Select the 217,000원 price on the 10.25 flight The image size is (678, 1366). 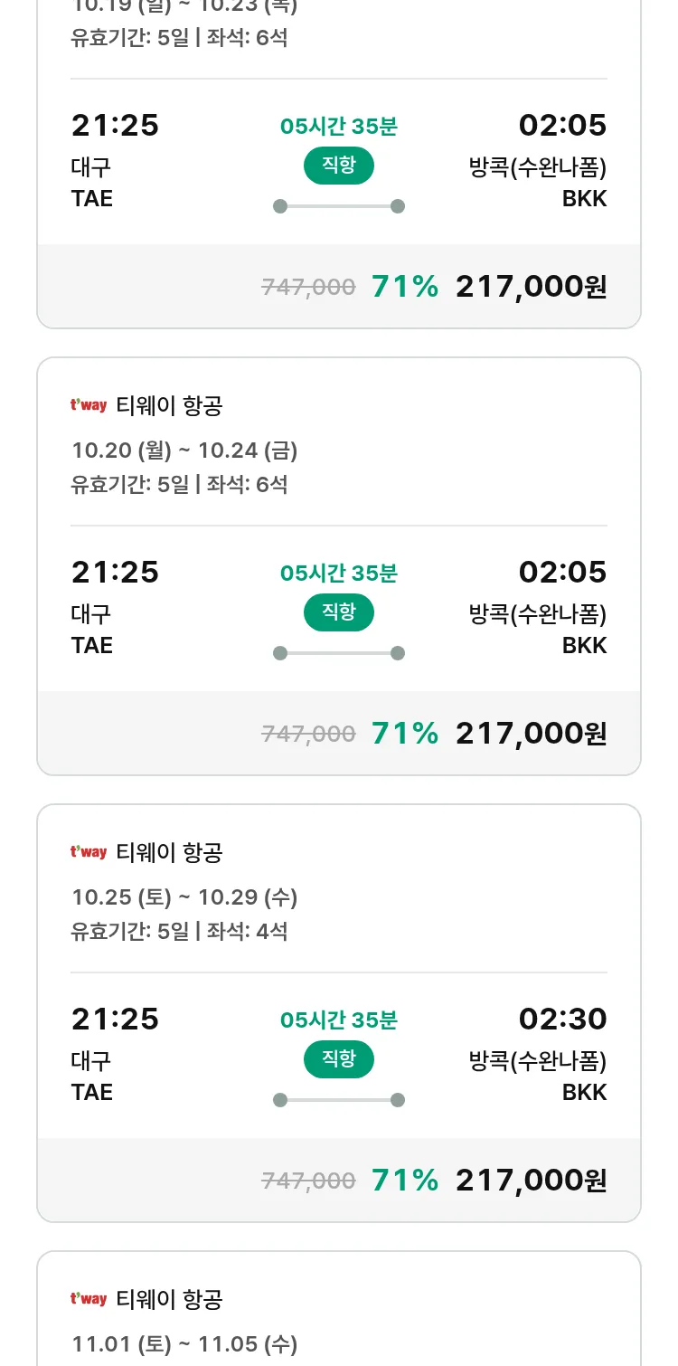tap(531, 1181)
